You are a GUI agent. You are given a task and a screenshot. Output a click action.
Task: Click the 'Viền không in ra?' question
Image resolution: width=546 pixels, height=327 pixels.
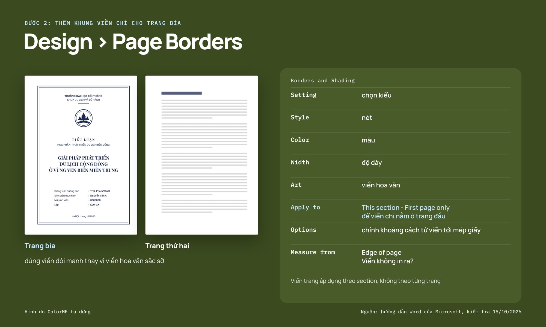click(388, 261)
